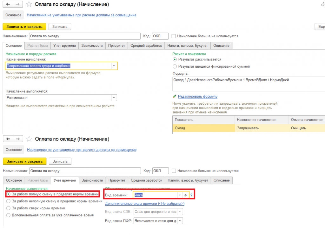Select Результат вводится фиксированной суммой option
The width and height of the screenshot is (325, 241).
point(175,66)
